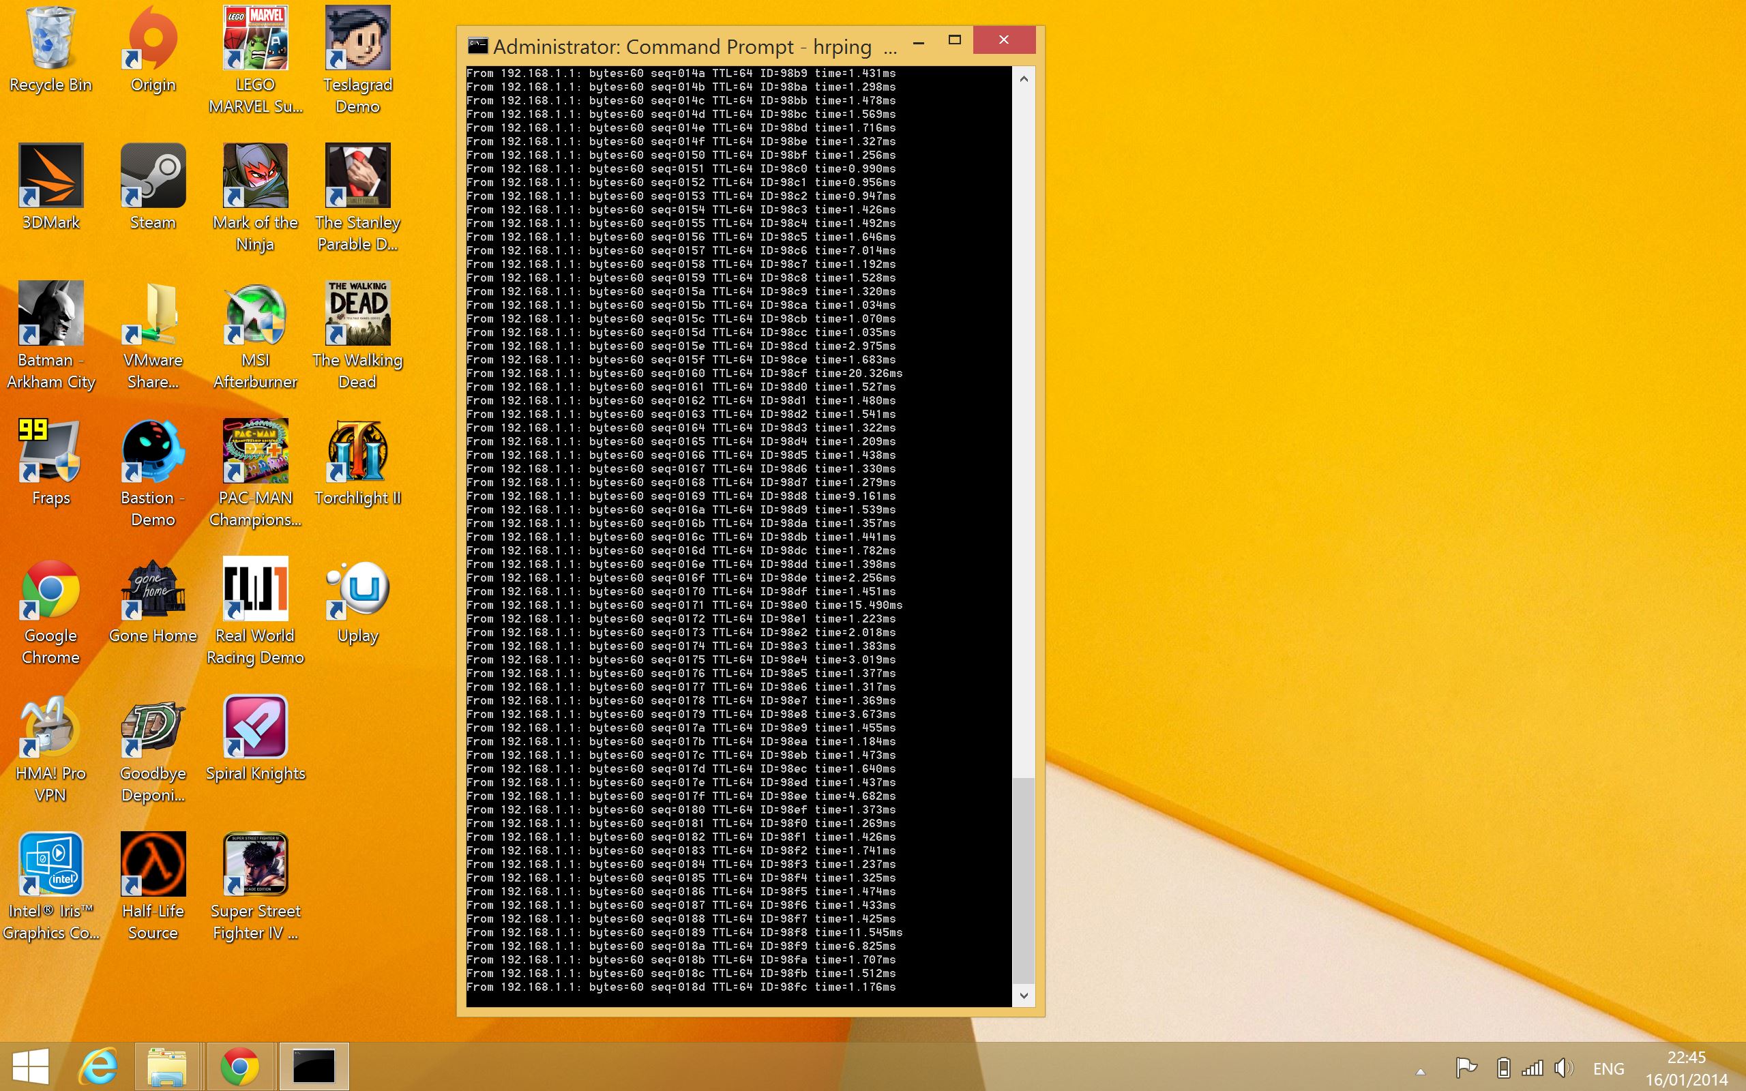Click the Fraps desktop icon

(50, 451)
